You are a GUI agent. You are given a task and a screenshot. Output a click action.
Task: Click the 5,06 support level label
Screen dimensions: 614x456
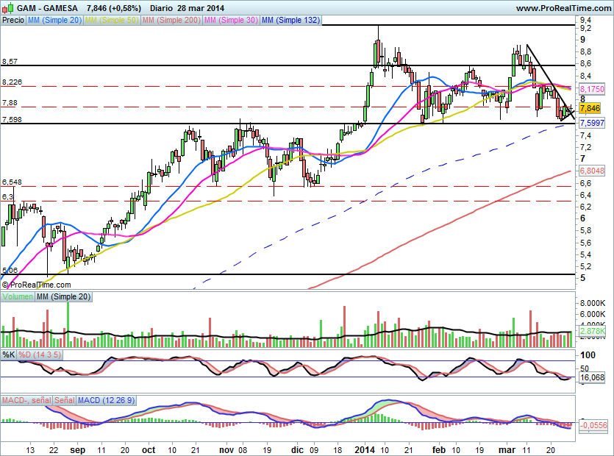point(10,271)
